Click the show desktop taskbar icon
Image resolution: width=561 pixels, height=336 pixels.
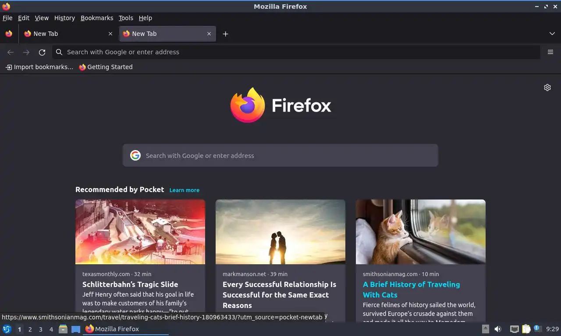pos(76,329)
